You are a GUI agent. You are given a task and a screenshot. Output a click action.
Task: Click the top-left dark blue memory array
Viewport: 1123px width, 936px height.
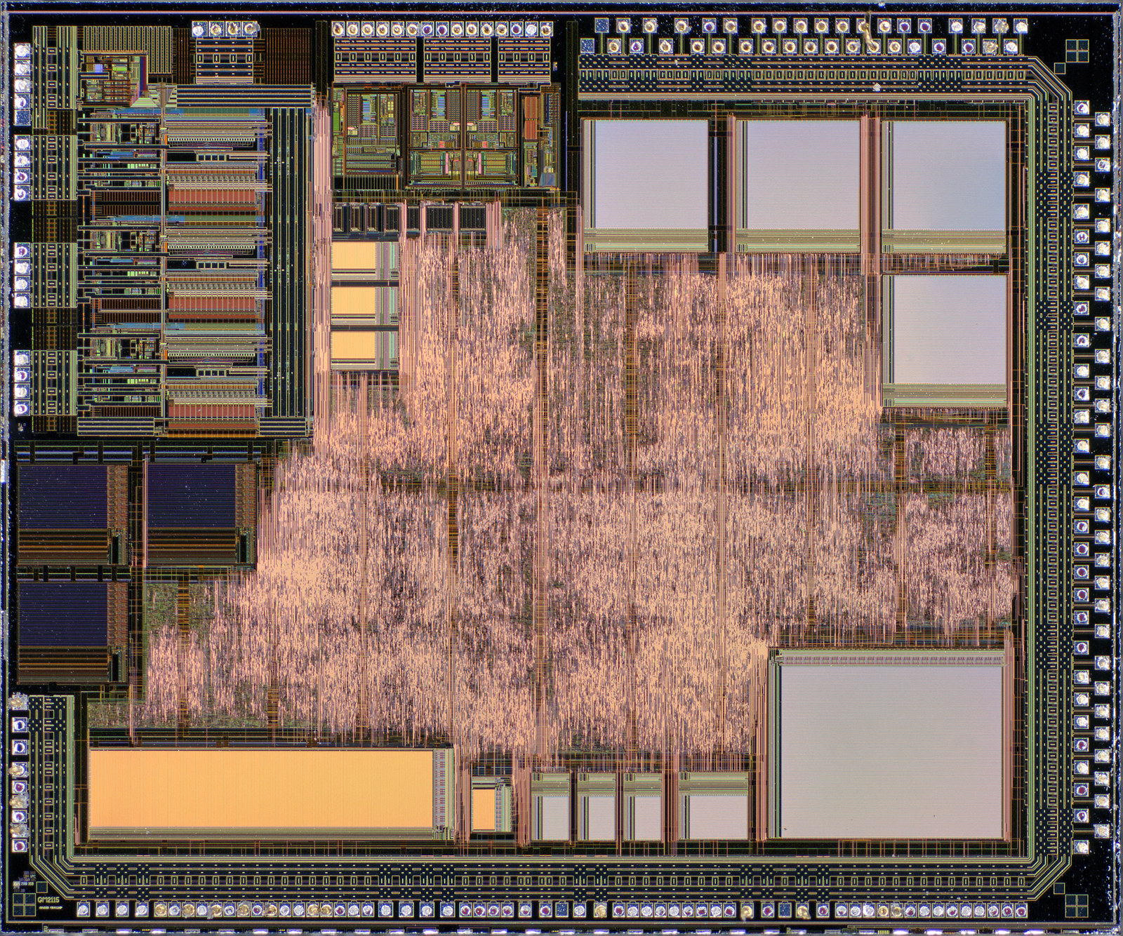[63, 497]
